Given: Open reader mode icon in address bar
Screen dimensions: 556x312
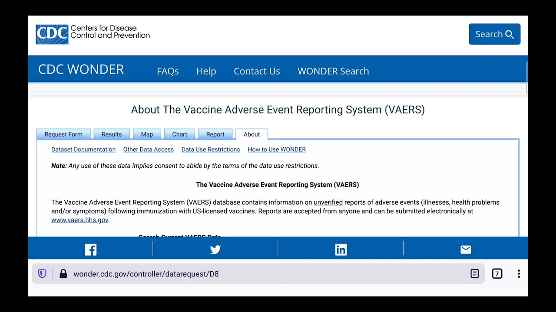Looking at the screenshot, I should [475, 274].
